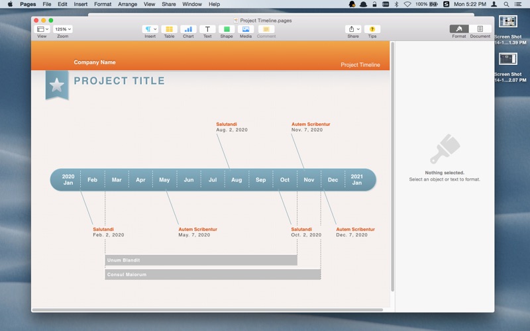Screen dimensions: 530x331
Task: Click the 2021 Jan timeline segment
Action: coord(357,179)
